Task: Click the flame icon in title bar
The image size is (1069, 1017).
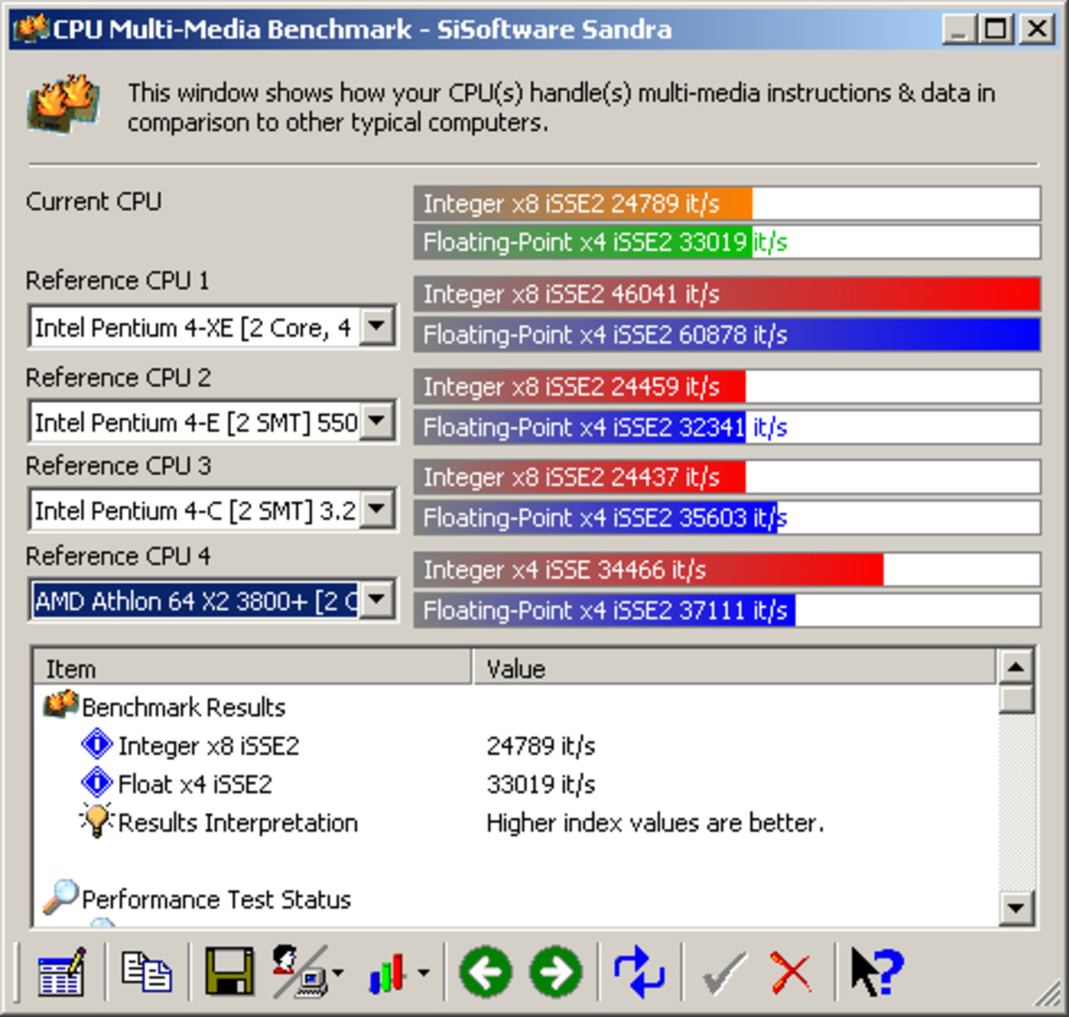Action: 31,28
